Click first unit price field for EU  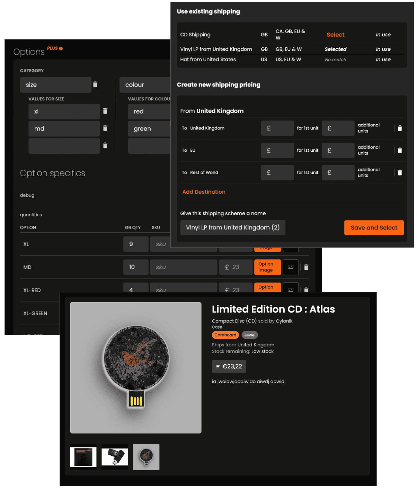click(x=277, y=150)
